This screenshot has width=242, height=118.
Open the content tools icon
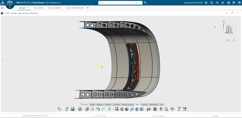pos(234,3)
